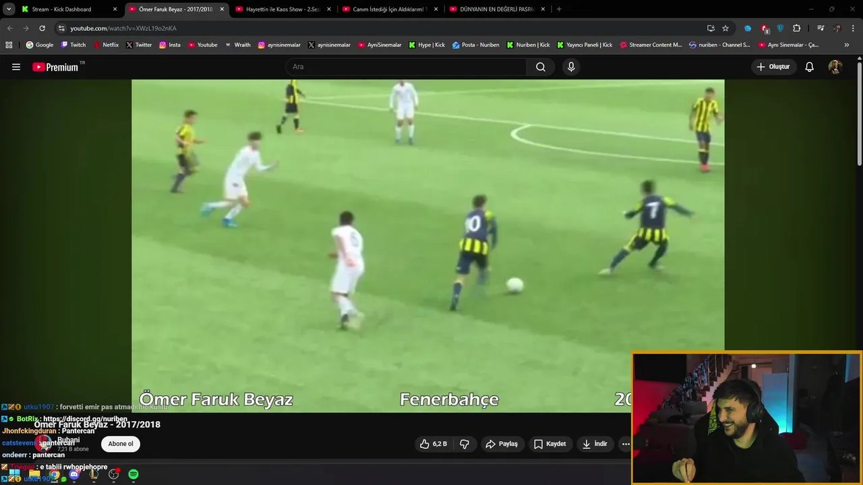This screenshot has width=863, height=485.
Task: Open Discord from the taskbar
Action: (74, 474)
